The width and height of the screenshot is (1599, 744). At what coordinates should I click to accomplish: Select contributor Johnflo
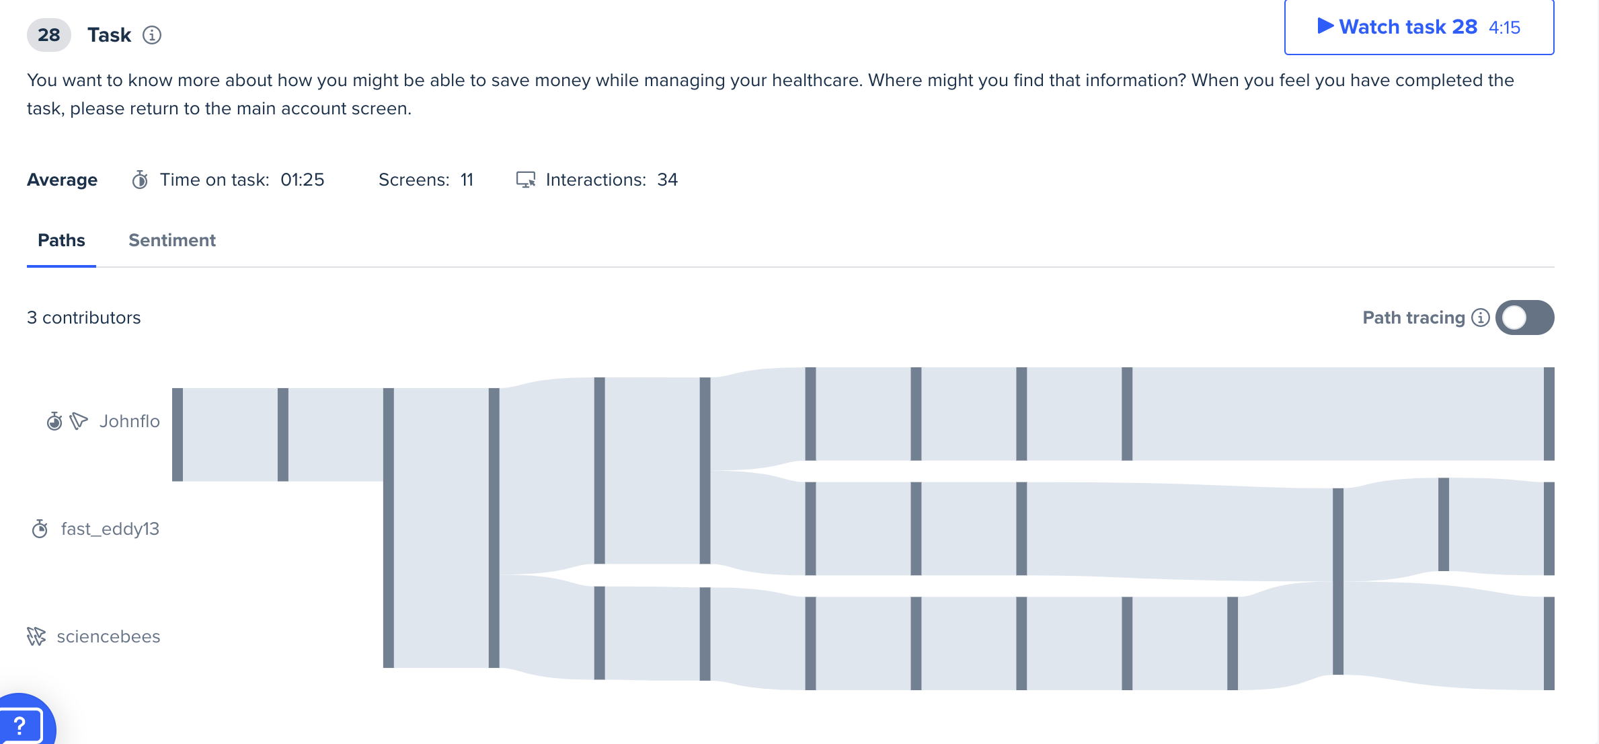[x=130, y=421]
